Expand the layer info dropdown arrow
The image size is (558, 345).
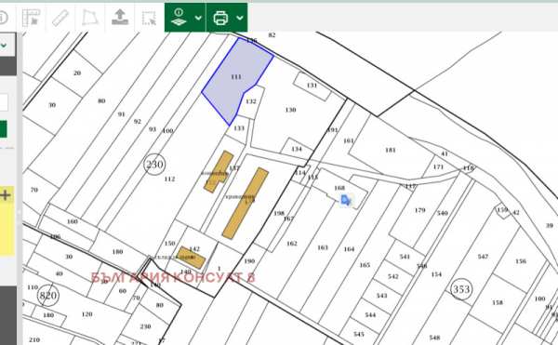pos(198,18)
